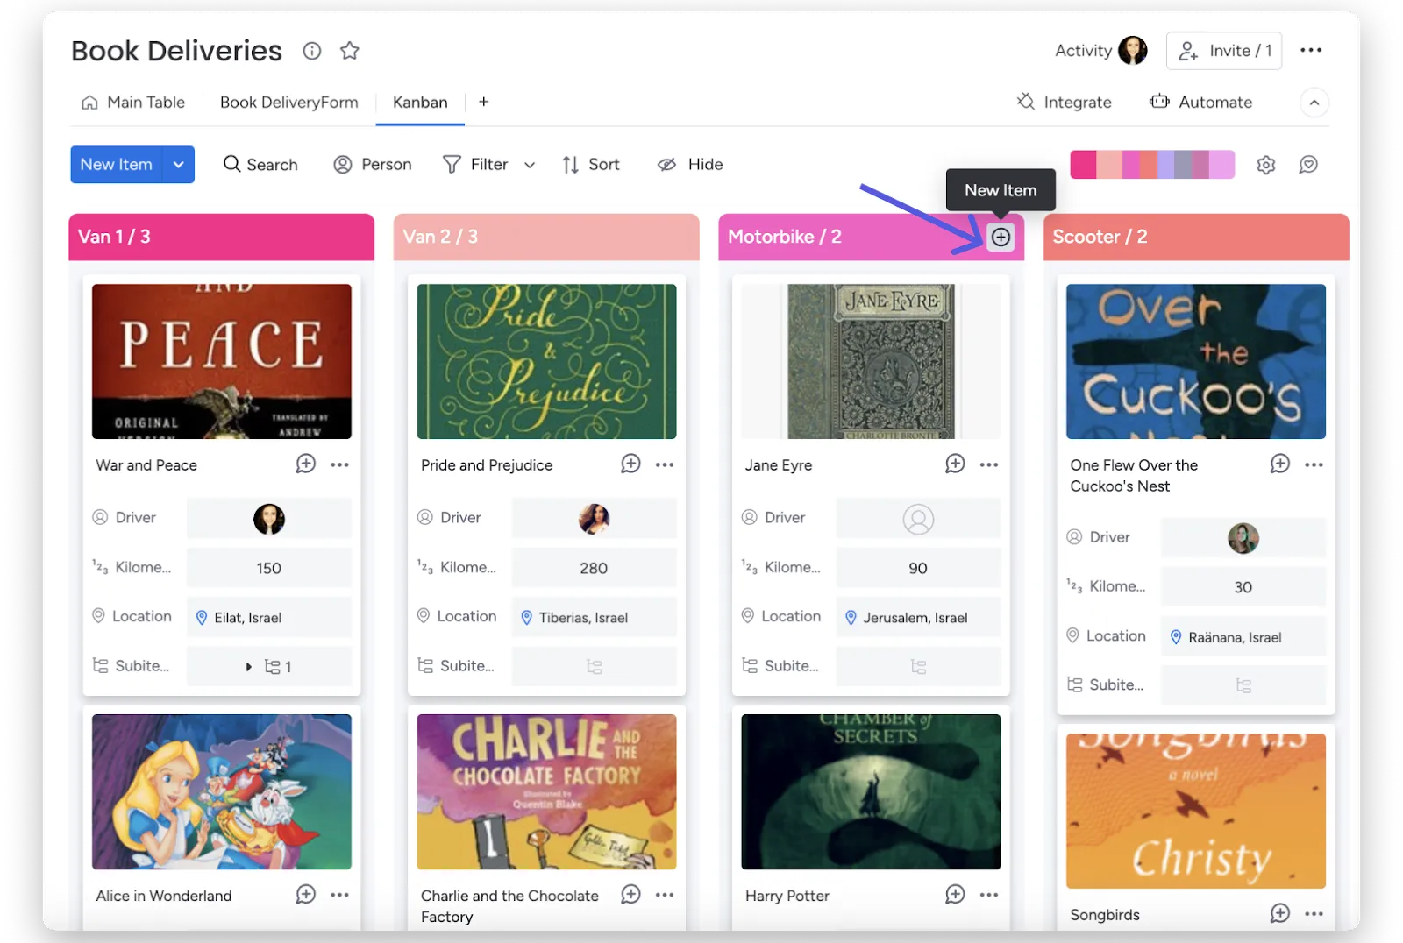This screenshot has height=943, width=1403.
Task: Open board options three-dot menu
Action: [1311, 51]
